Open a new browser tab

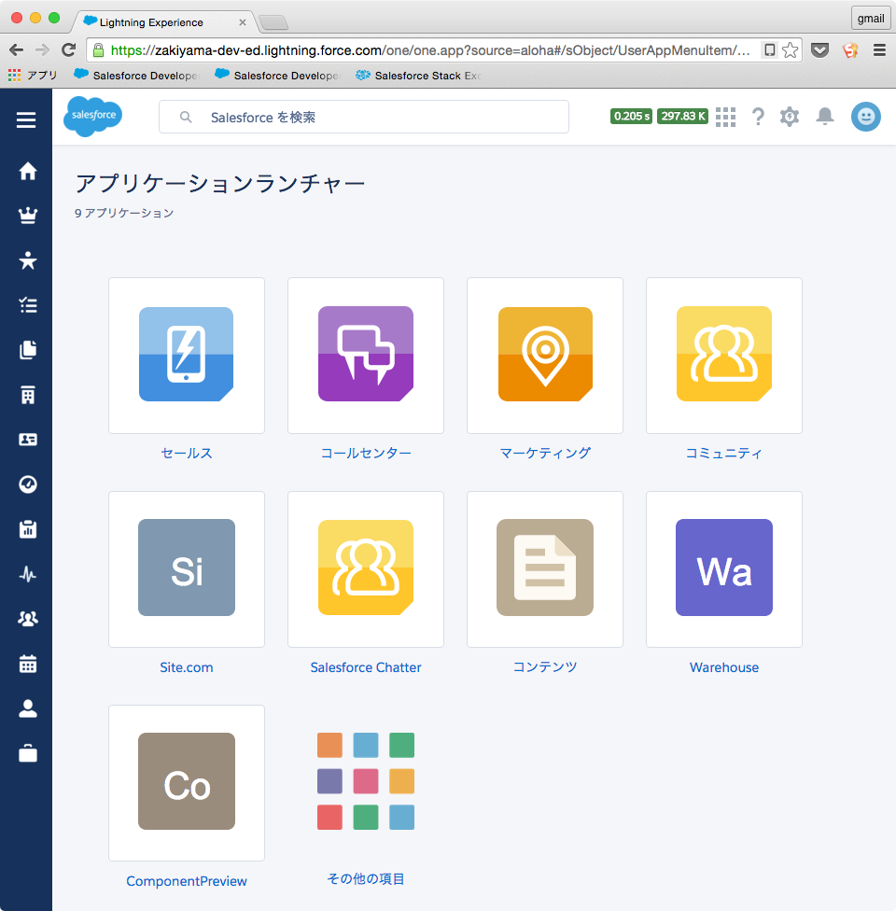(273, 22)
